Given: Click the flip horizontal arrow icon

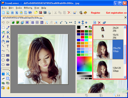Looking at the screenshot, I should [70, 23].
